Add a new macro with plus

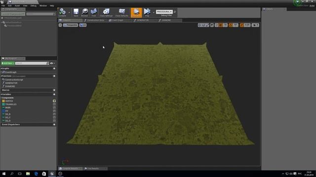point(54,90)
